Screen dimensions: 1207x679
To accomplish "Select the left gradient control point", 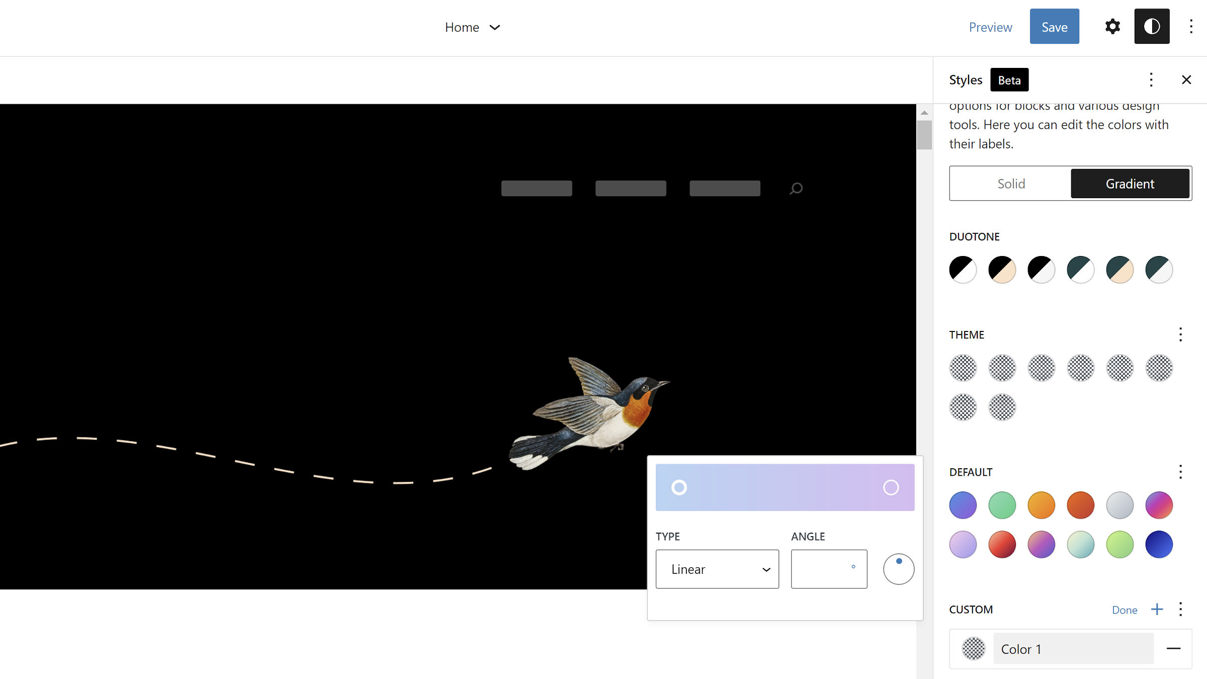I will tap(679, 487).
